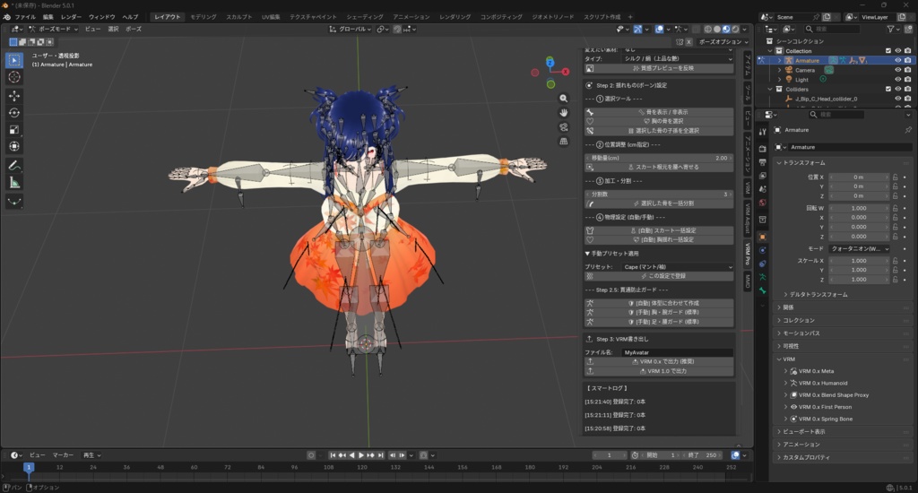The width and height of the screenshot is (918, 493).
Task: Open the Pose Mode dropdown
Action: (53, 29)
